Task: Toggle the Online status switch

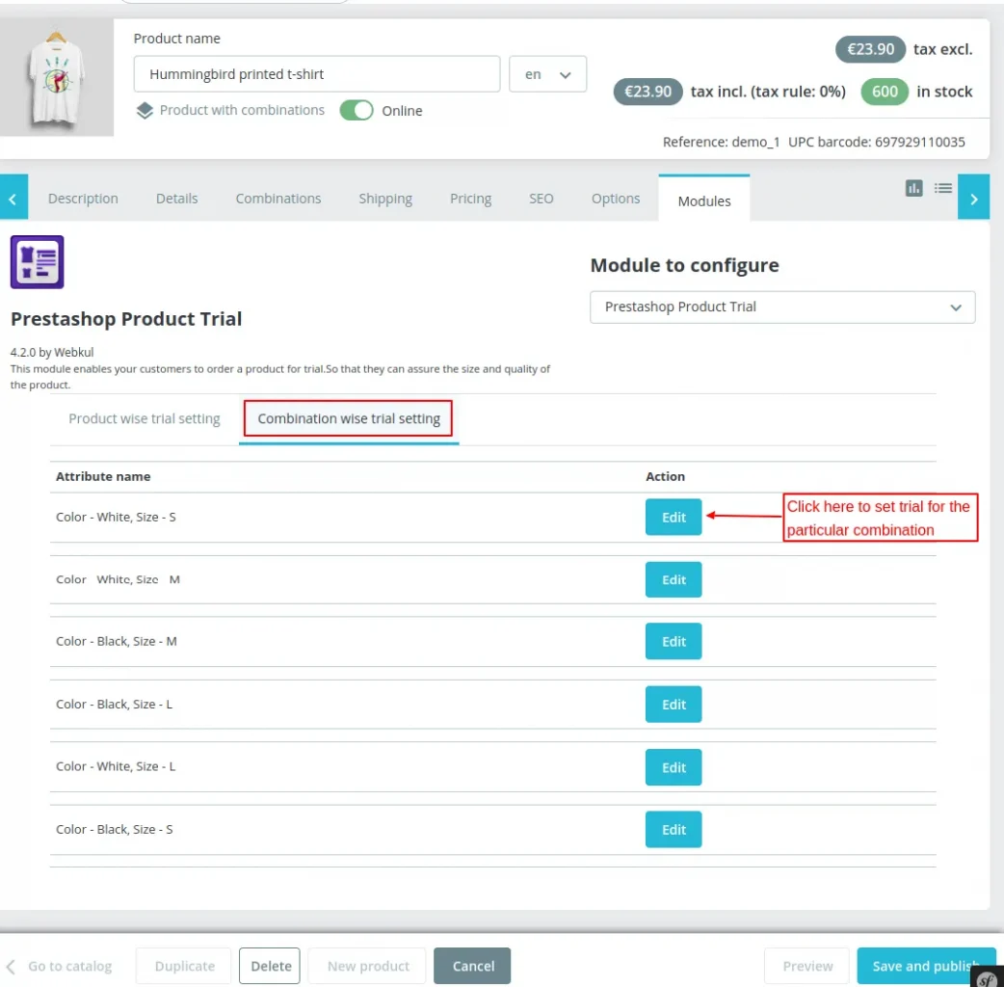Action: [357, 110]
